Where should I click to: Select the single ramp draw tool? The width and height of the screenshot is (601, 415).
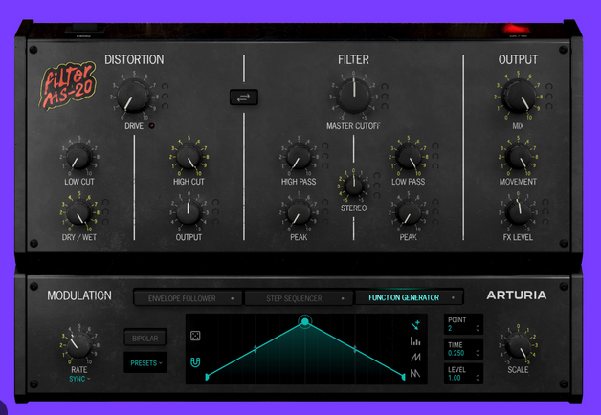click(415, 357)
